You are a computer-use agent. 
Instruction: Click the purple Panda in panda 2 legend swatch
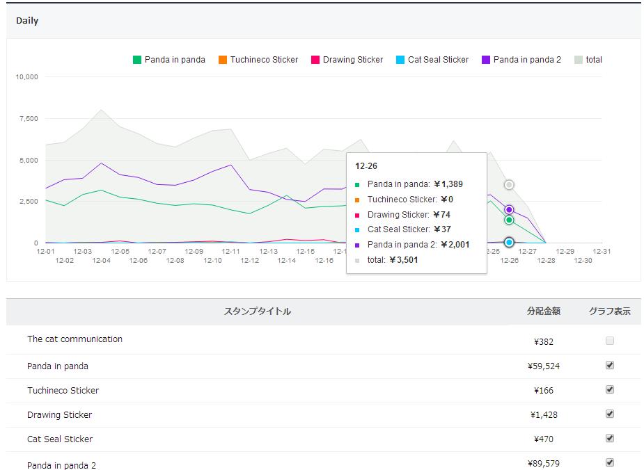(486, 60)
